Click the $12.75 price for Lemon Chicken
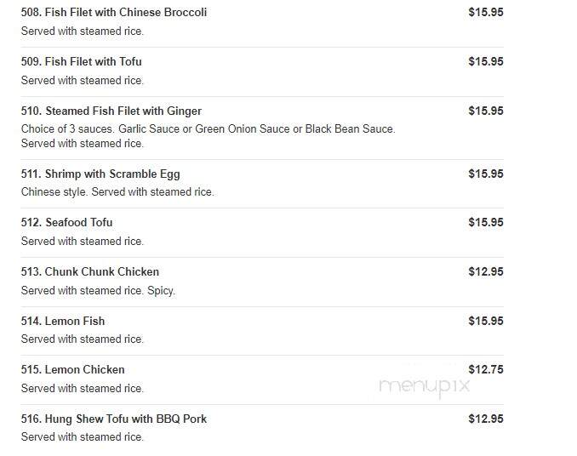 tap(486, 369)
